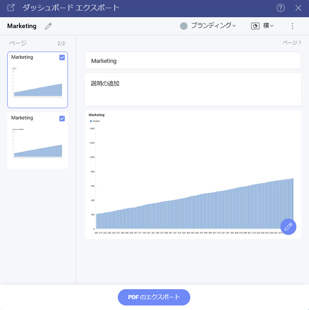Expand the ブランディング dropdown
Image resolution: width=309 pixels, height=310 pixels.
(x=213, y=26)
